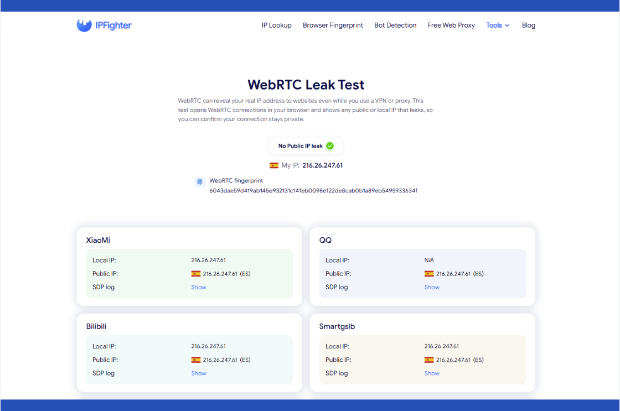
Task: Click the Spain flag in Smartgslb card
Action: (429, 360)
